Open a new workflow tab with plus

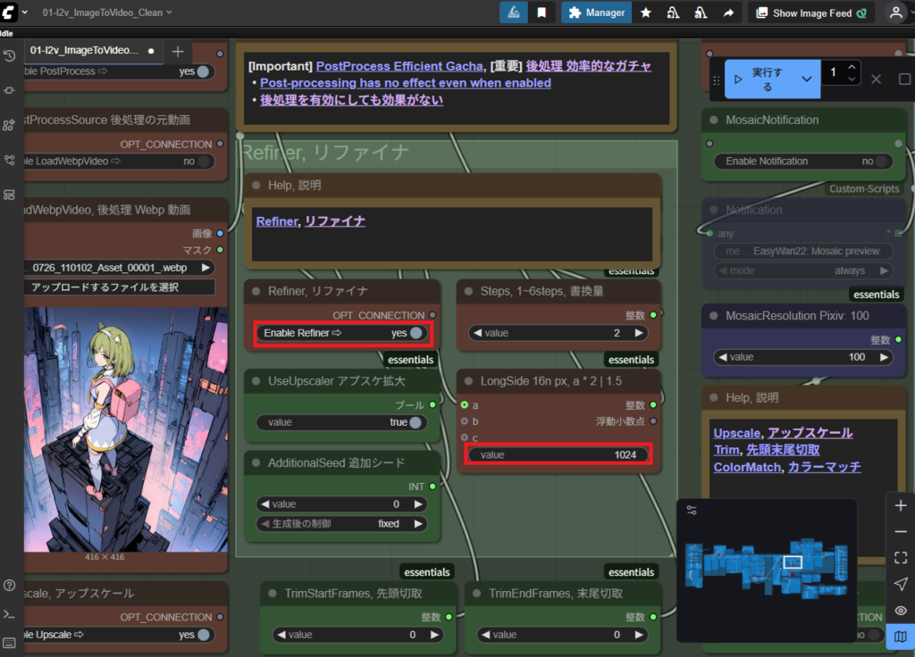(x=178, y=51)
